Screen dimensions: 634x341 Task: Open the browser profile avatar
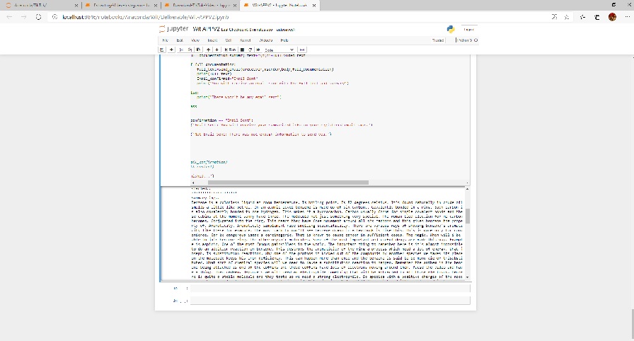(x=612, y=17)
